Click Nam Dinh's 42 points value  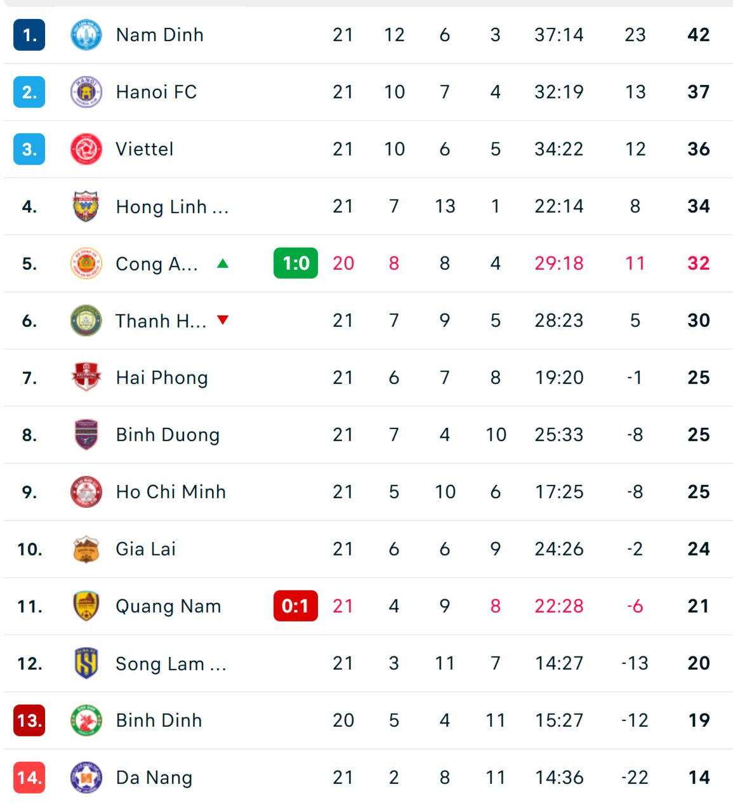698,35
